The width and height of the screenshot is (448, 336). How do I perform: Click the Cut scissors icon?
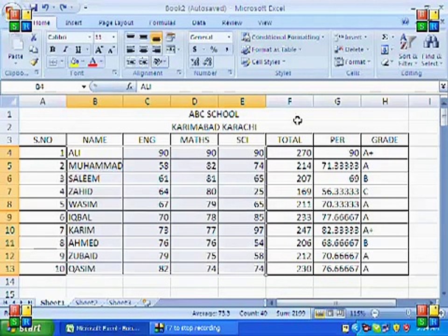(x=34, y=37)
